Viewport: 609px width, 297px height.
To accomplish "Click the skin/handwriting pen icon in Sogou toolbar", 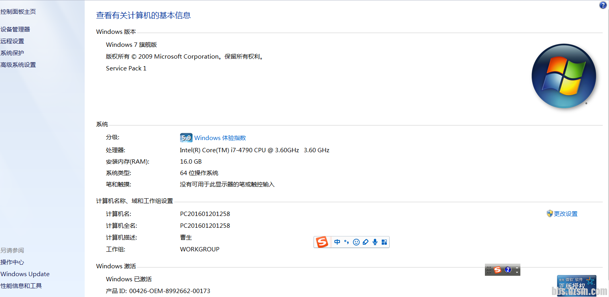I will point(366,242).
